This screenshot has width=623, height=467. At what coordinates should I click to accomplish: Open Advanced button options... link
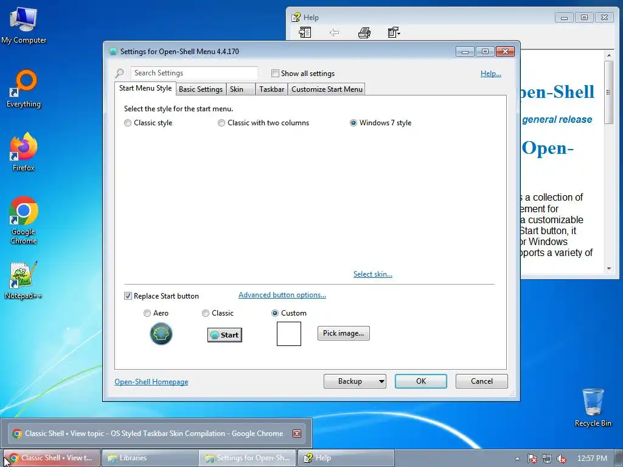(x=282, y=295)
